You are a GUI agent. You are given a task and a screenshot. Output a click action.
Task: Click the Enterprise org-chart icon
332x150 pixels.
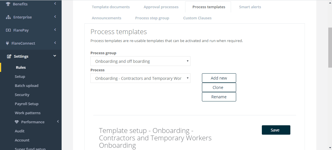click(8, 17)
